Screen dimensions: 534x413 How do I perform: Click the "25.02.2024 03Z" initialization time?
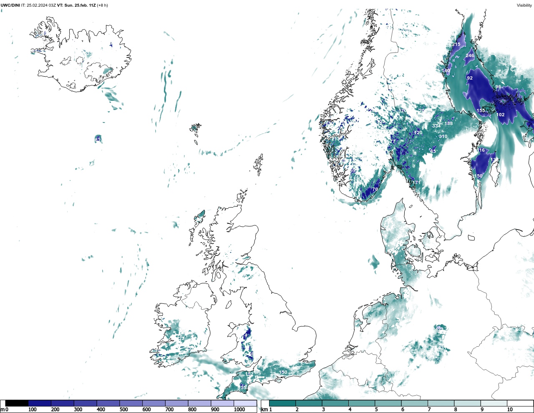pyautogui.click(x=41, y=5)
